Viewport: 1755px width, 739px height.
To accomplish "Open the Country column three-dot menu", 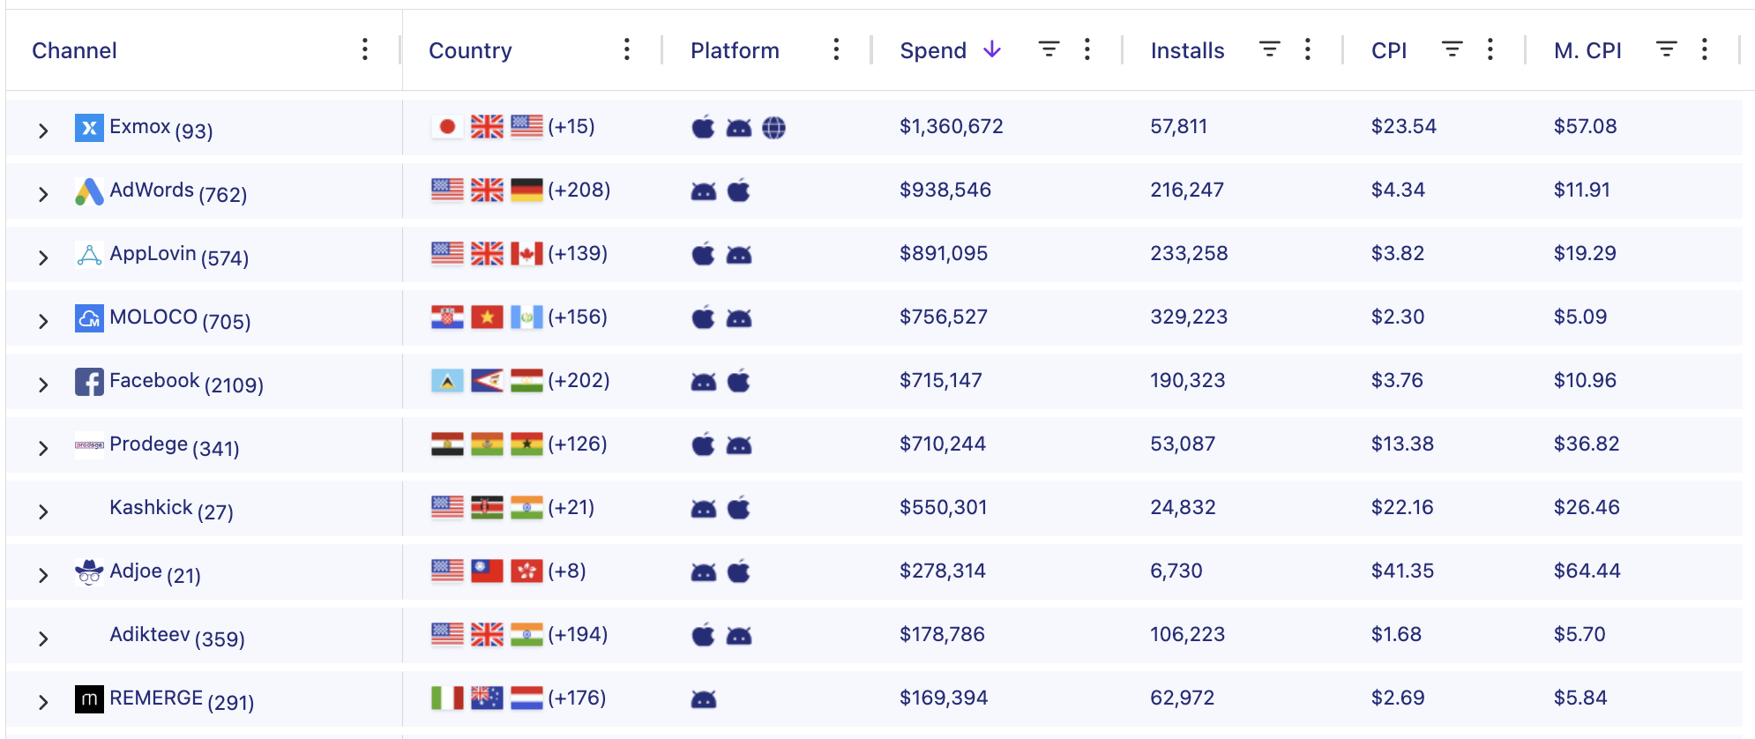I will tap(626, 49).
